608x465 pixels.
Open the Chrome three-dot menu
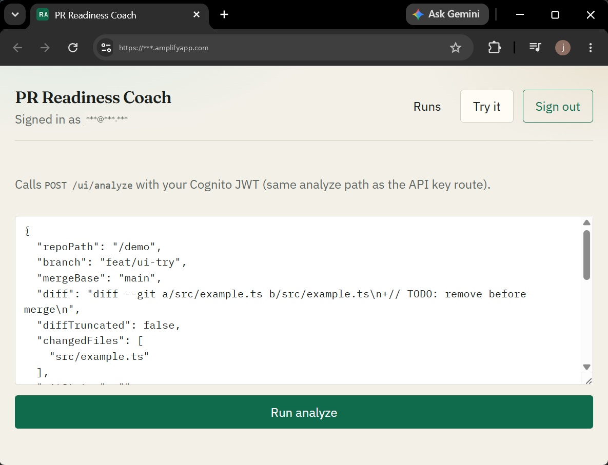pos(590,48)
